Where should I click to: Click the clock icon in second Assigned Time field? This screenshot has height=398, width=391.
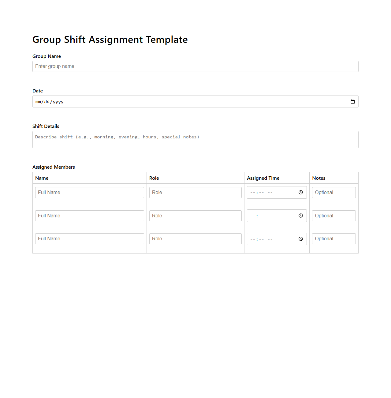tap(300, 216)
